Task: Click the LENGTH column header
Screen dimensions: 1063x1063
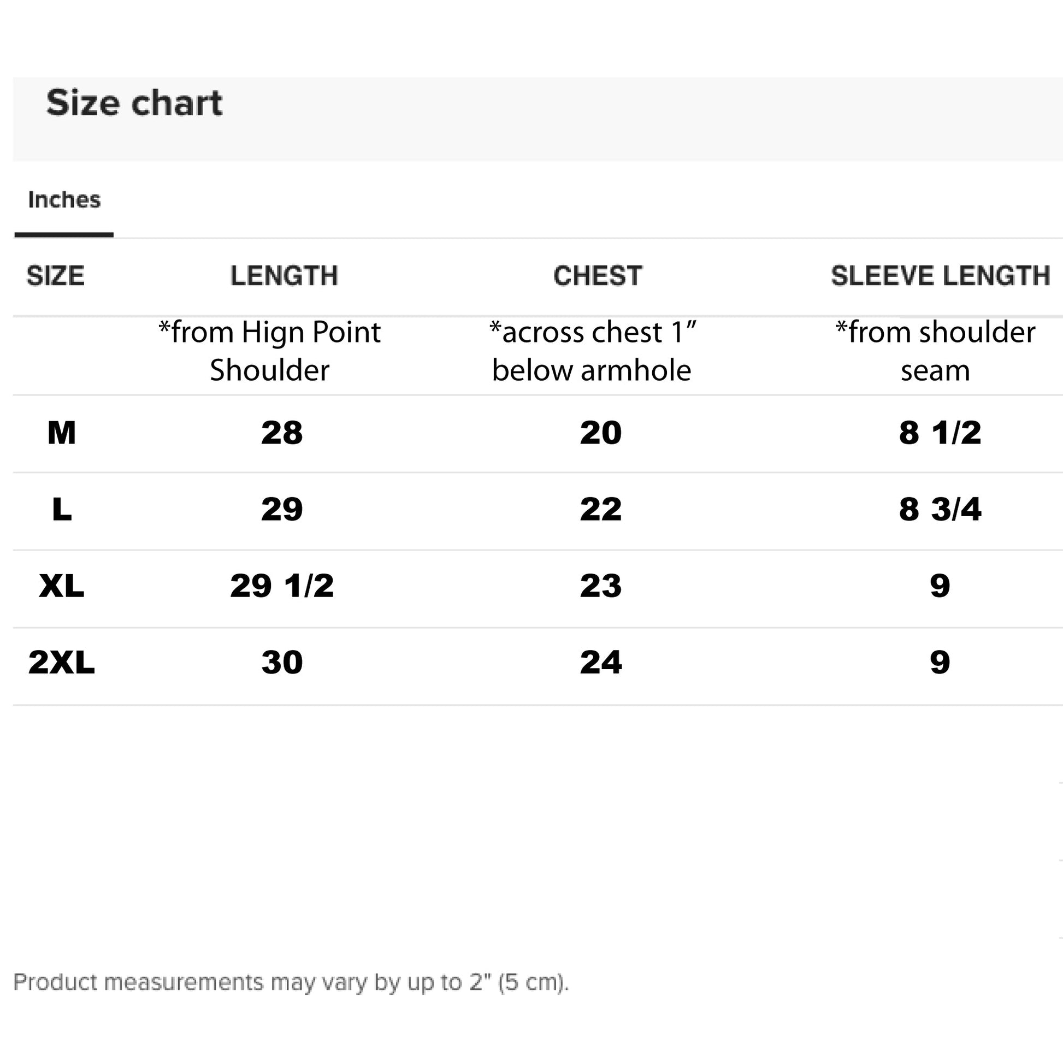Action: tap(284, 276)
